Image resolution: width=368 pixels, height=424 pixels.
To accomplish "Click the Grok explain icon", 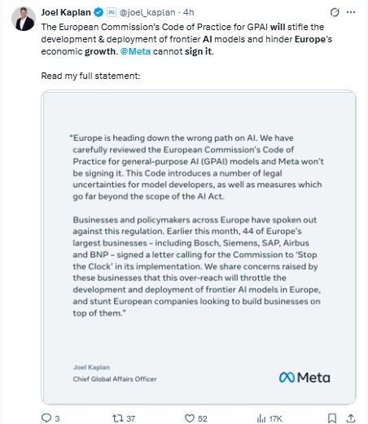I will click(335, 12).
